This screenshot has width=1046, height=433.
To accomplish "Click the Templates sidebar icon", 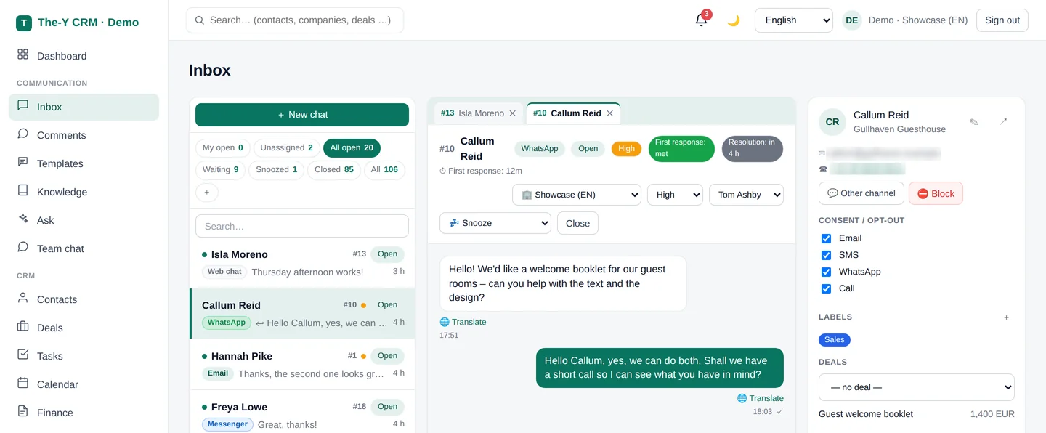I will (x=23, y=162).
